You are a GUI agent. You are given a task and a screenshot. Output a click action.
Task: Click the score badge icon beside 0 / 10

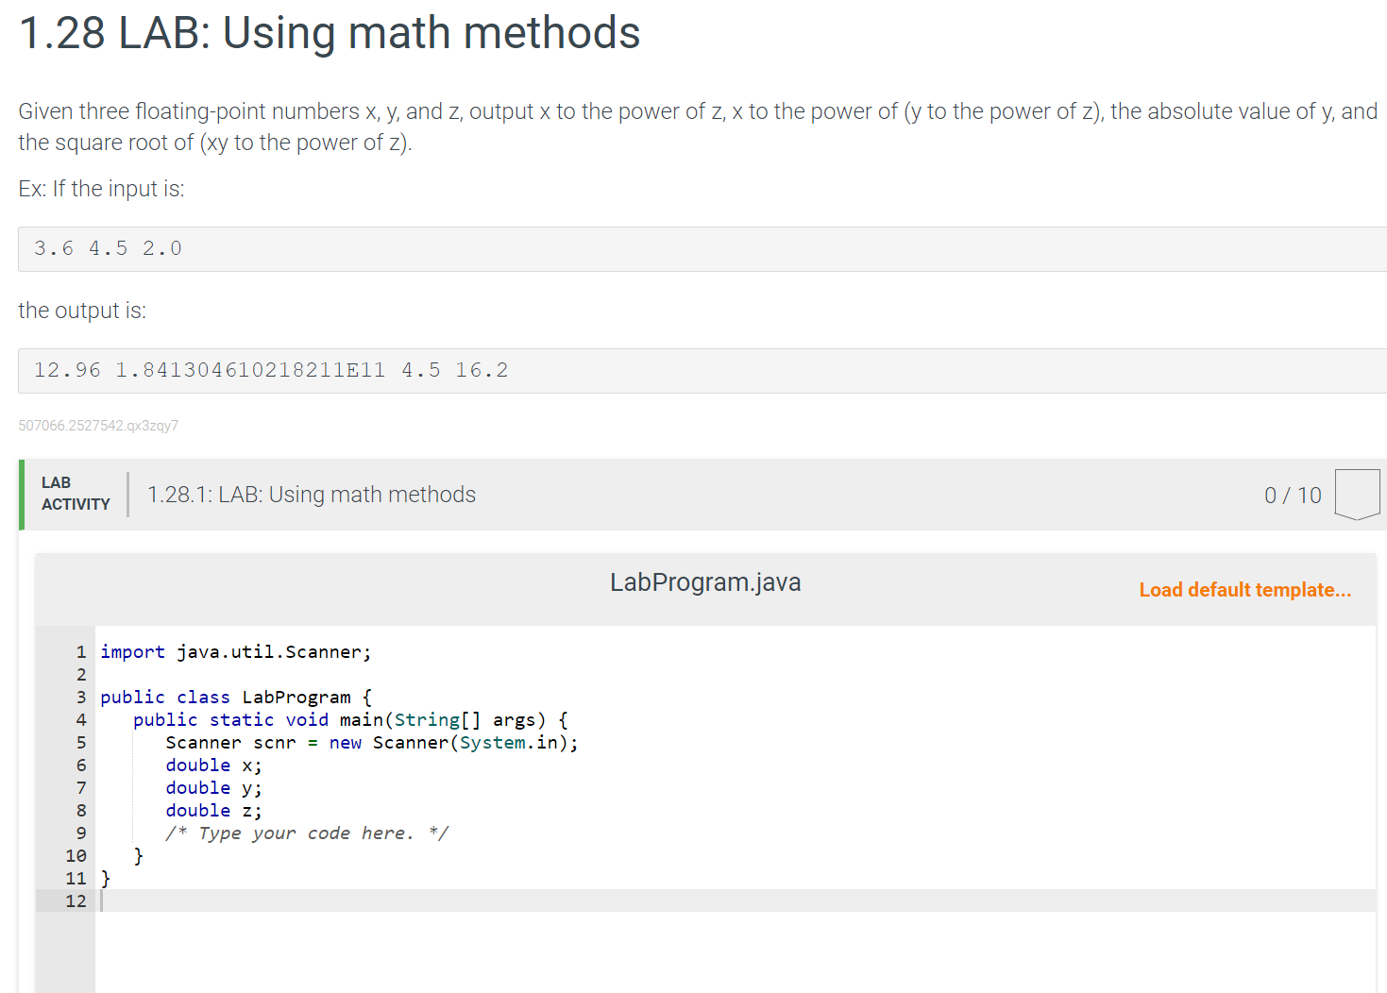[x=1357, y=495]
